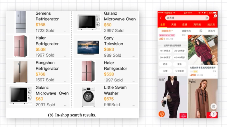Switch to the 店铺 tab

pos(184,25)
